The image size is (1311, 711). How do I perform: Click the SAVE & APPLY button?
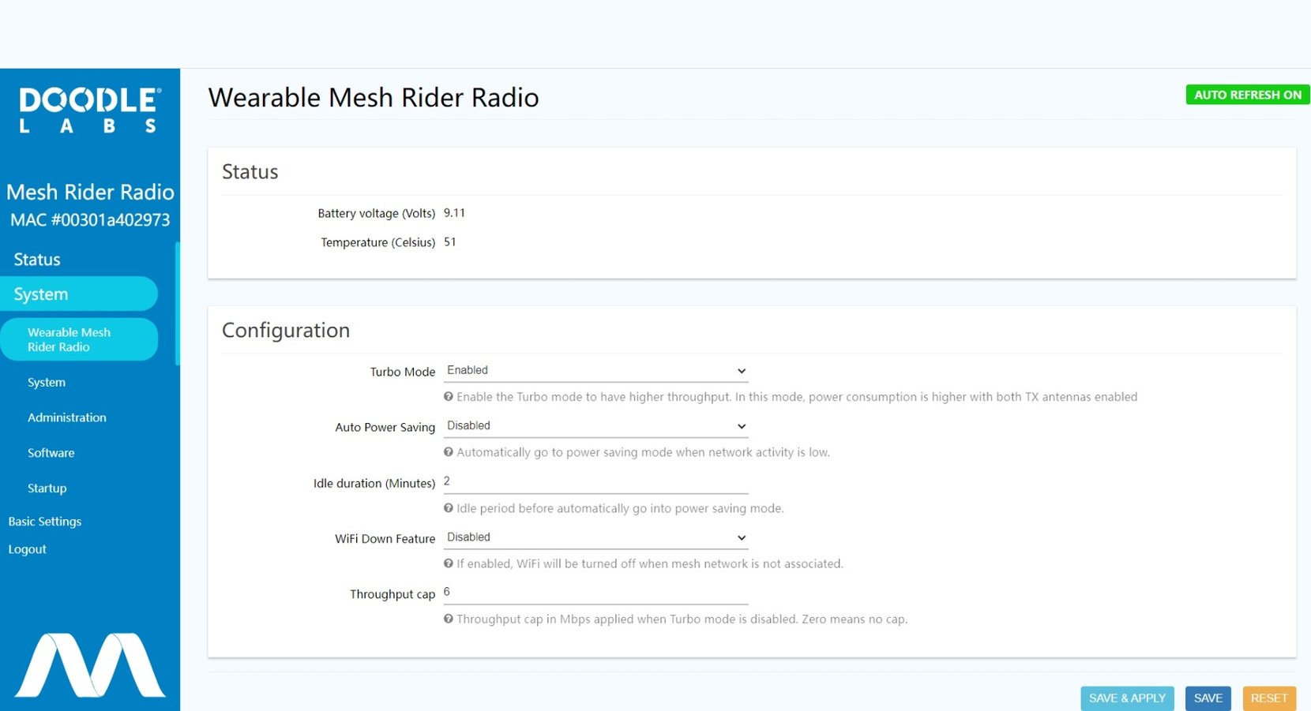pos(1127,698)
